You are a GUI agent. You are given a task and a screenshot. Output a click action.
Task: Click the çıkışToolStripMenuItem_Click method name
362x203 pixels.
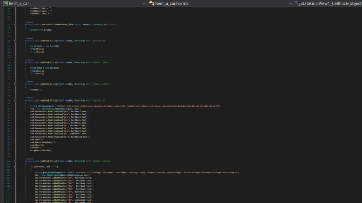(57, 24)
